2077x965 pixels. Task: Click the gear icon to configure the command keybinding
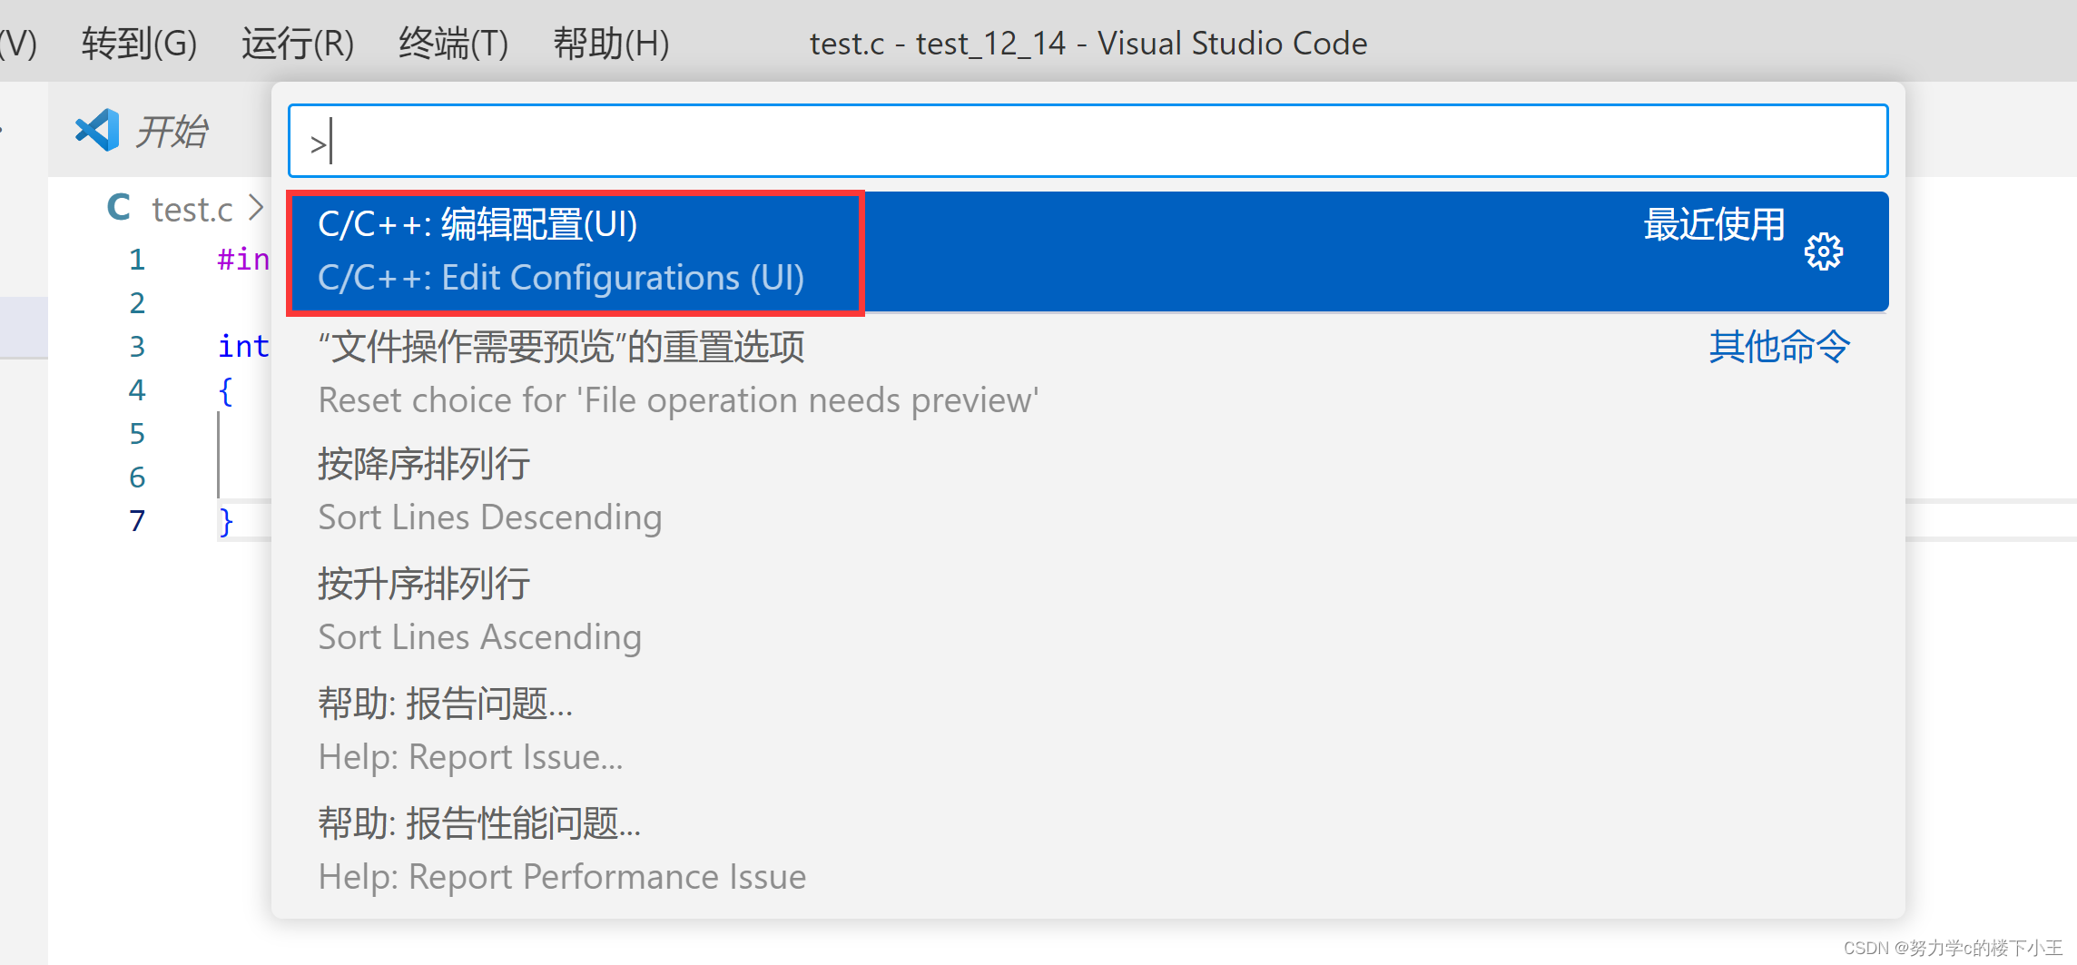[x=1824, y=253]
